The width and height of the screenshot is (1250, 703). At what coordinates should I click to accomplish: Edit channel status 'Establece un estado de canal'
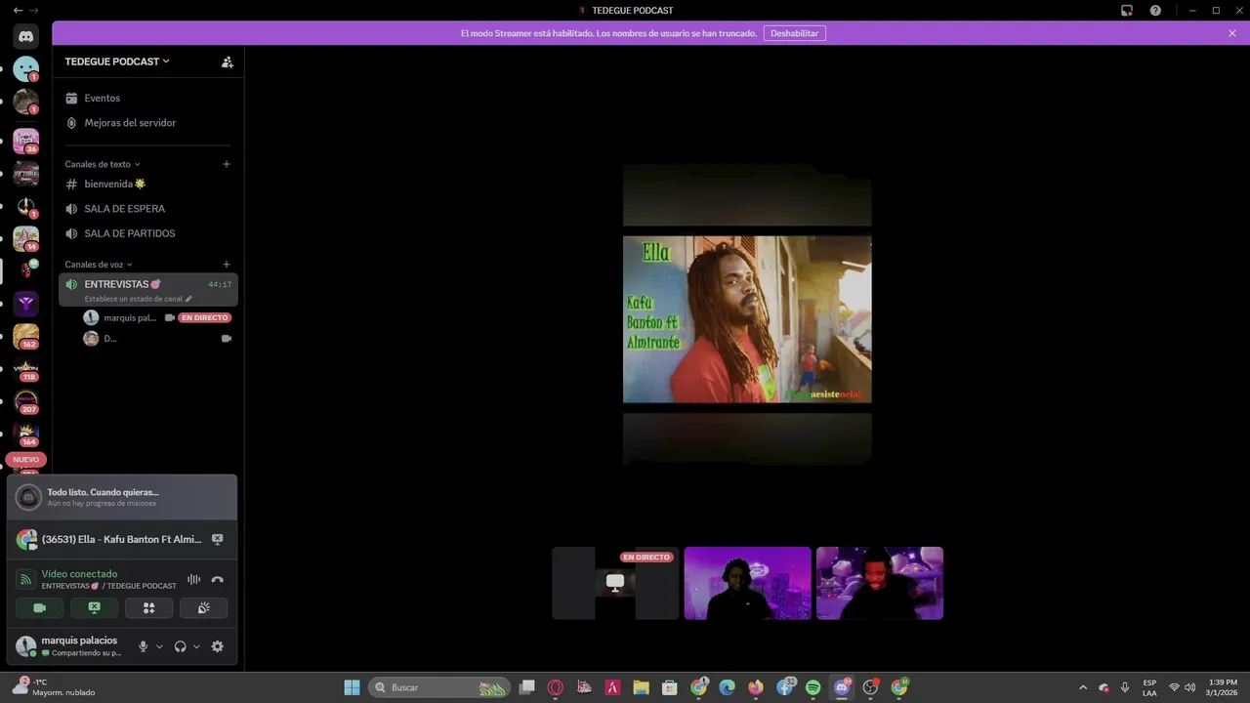pos(138,299)
